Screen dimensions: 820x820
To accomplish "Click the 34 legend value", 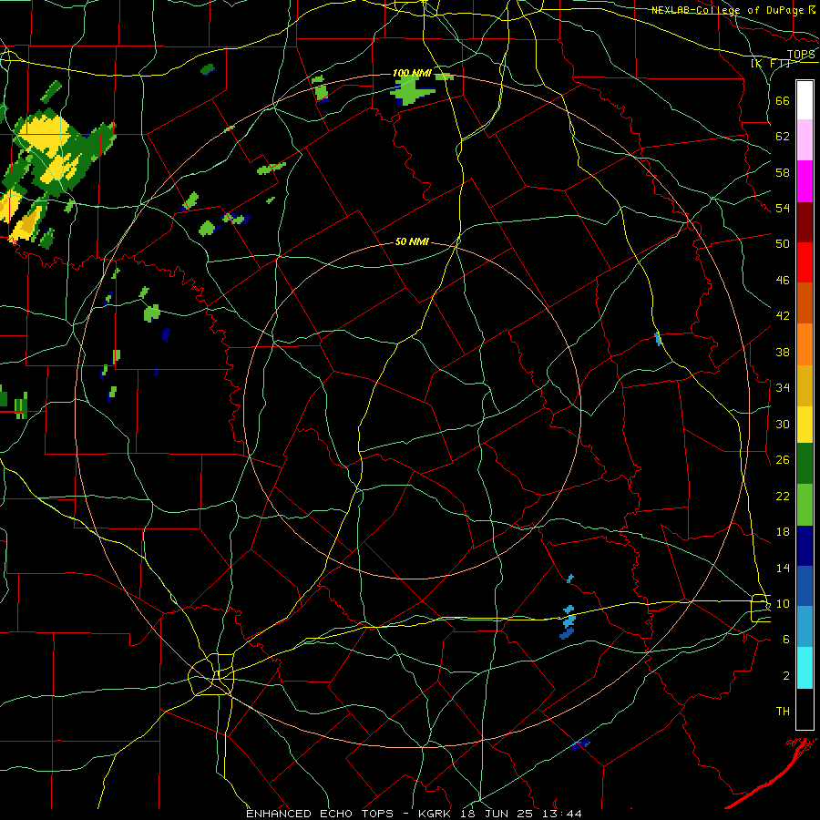I will (783, 388).
